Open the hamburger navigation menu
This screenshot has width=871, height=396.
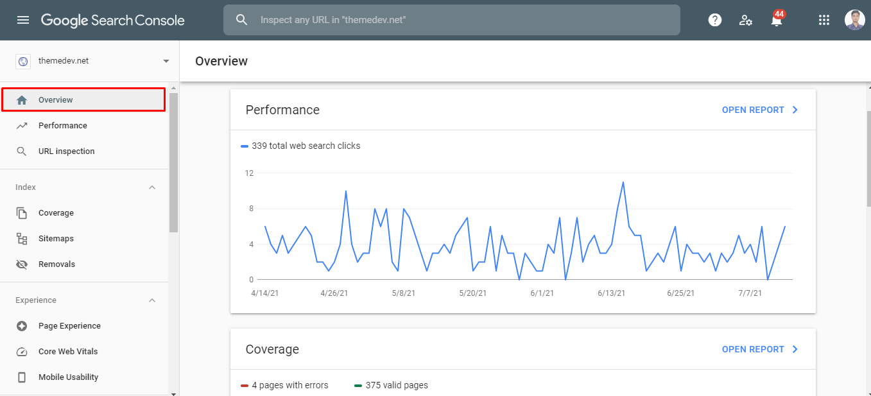click(23, 20)
